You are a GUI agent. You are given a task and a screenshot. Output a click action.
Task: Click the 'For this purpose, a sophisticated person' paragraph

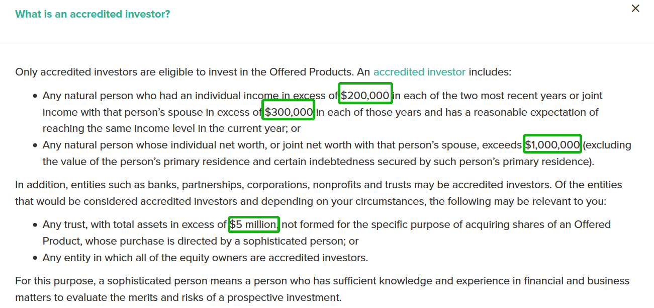point(322,289)
